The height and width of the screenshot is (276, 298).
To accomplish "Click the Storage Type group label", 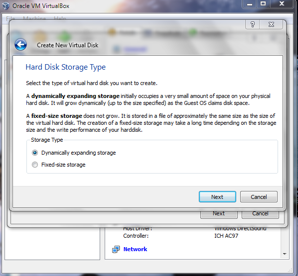I will point(47,140).
